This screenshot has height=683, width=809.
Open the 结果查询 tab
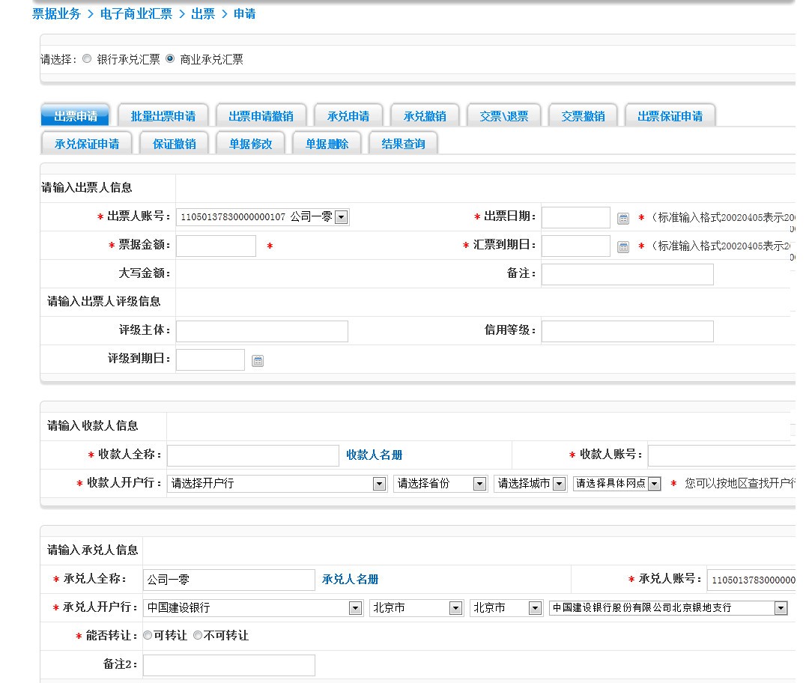pos(403,144)
